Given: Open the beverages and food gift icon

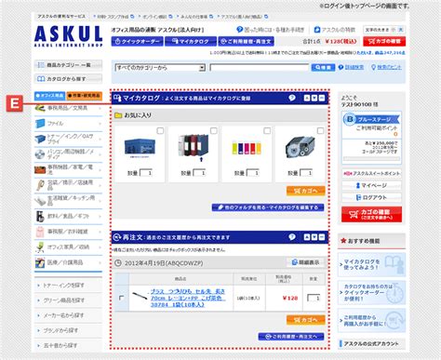Looking at the screenshot, I should (x=40, y=216).
